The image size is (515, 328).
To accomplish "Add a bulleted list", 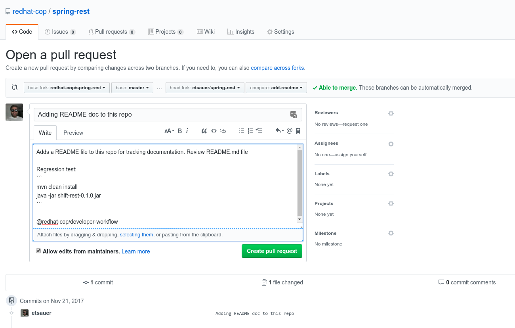I will point(242,131).
